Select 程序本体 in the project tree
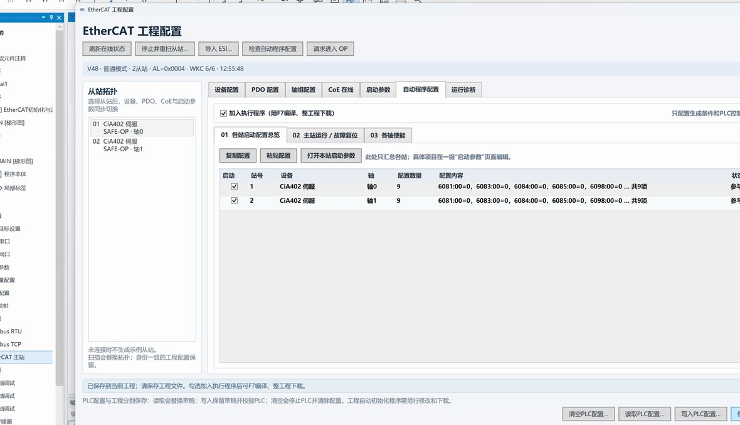740x425 pixels. [15, 175]
